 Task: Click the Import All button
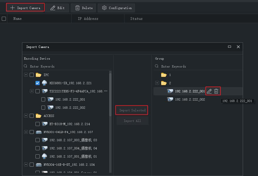tap(132, 121)
